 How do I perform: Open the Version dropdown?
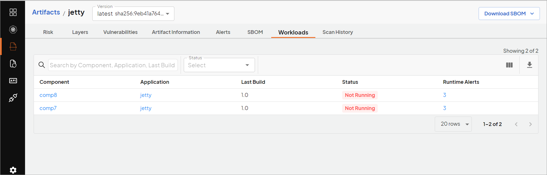tap(133, 14)
